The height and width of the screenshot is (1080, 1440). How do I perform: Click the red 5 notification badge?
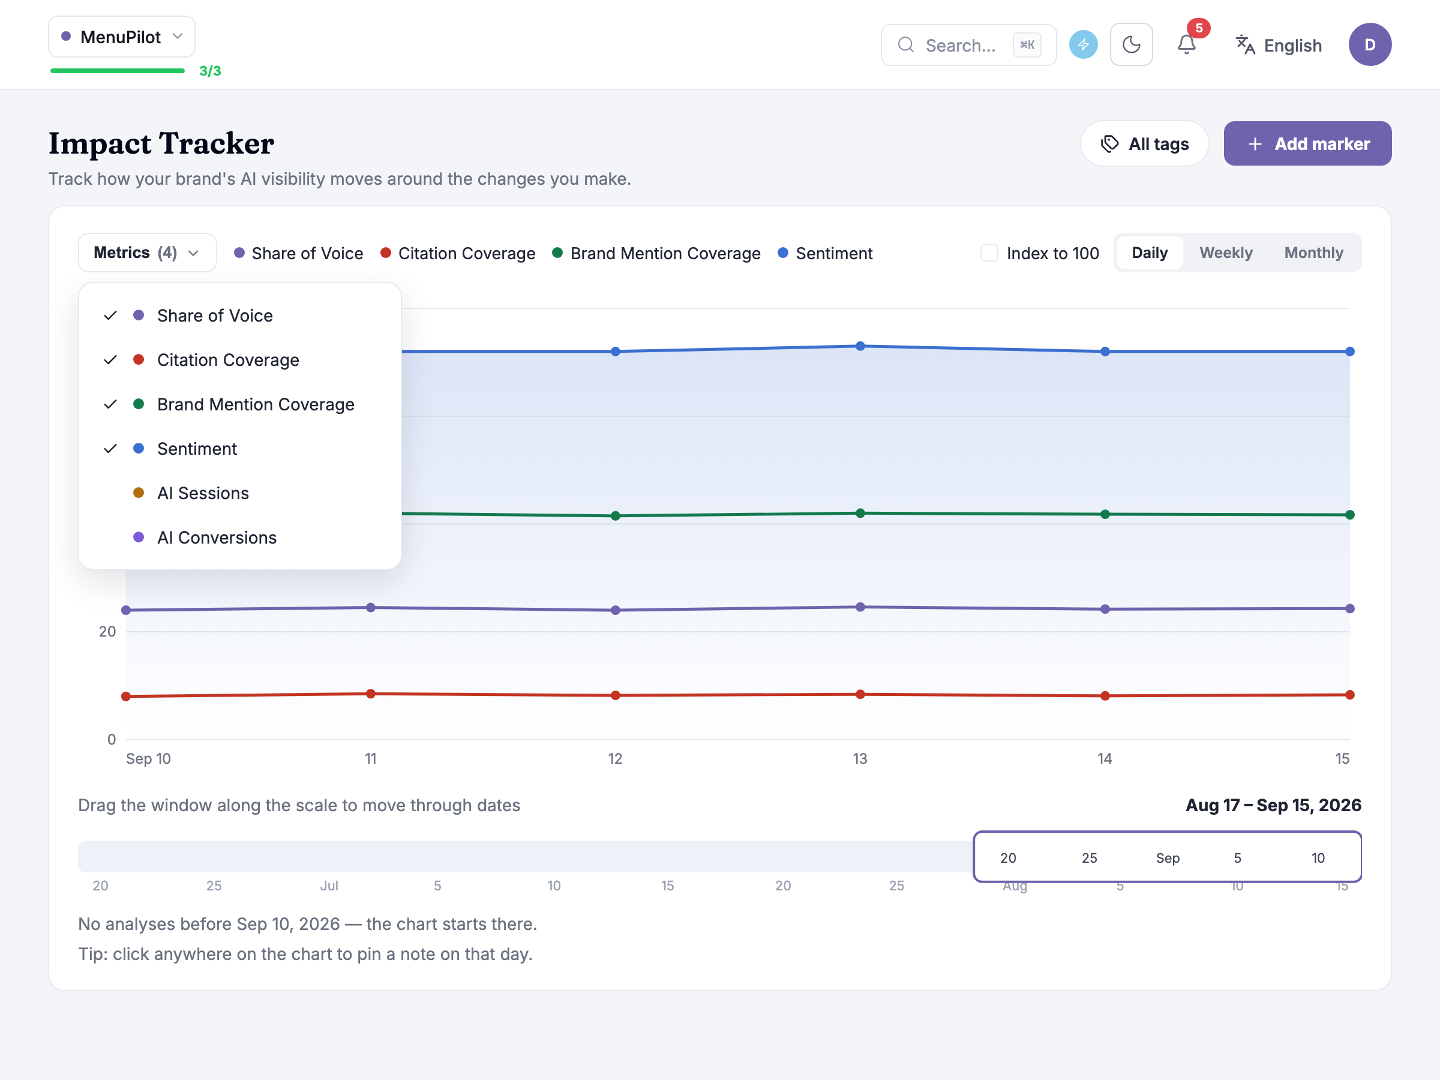click(1198, 28)
